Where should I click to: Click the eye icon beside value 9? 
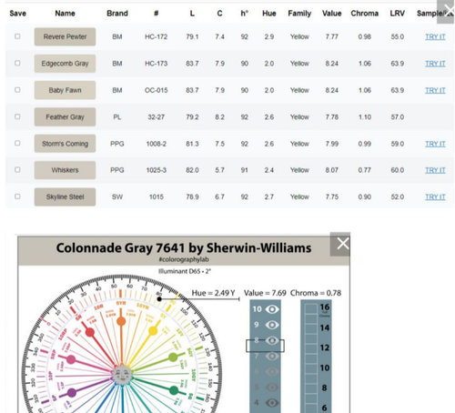coord(272,325)
